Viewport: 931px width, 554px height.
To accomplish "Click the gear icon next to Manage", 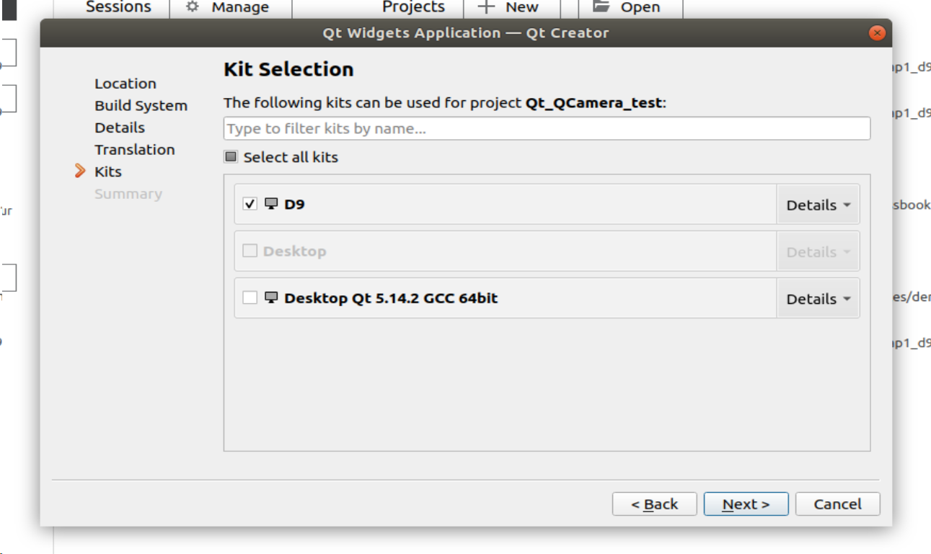I will point(192,7).
